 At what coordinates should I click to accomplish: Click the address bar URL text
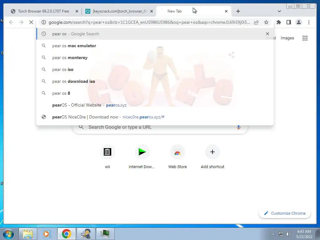coord(149,22)
